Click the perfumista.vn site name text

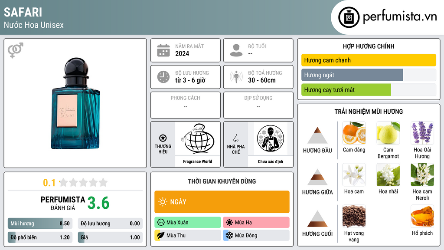point(400,16)
